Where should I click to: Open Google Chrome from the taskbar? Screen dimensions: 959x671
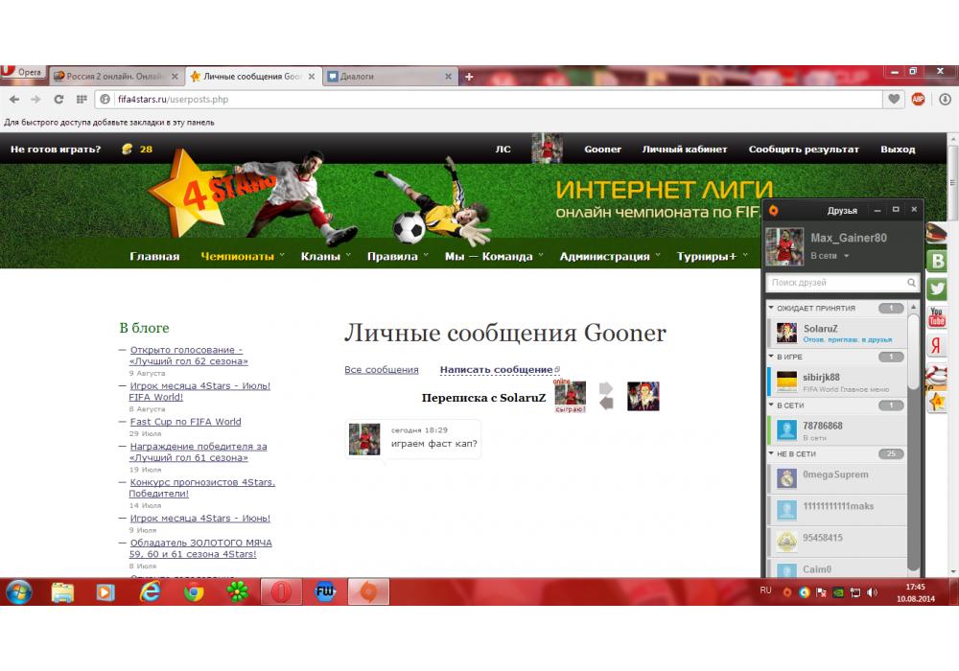(194, 592)
